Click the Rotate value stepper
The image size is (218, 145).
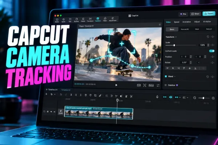point(191,62)
